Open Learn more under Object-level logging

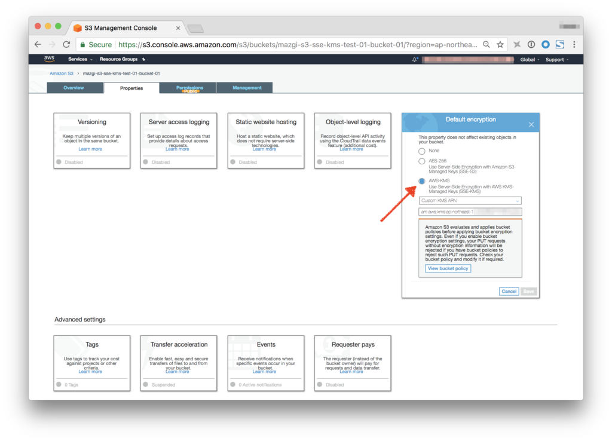[351, 149]
